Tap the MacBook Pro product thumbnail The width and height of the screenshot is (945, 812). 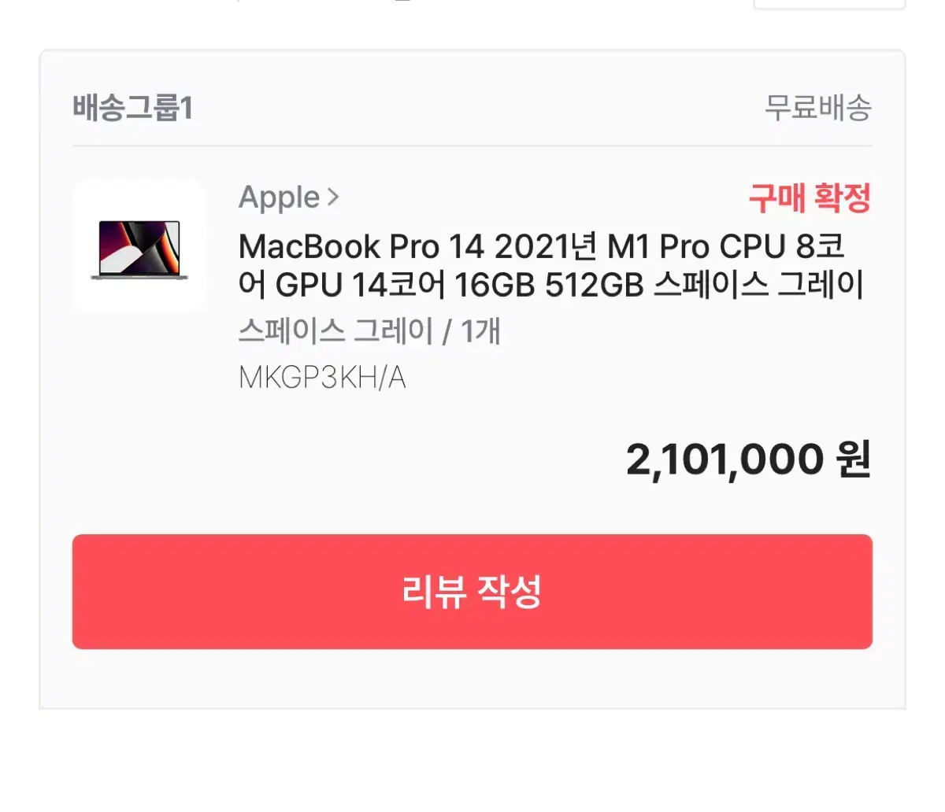[139, 246]
